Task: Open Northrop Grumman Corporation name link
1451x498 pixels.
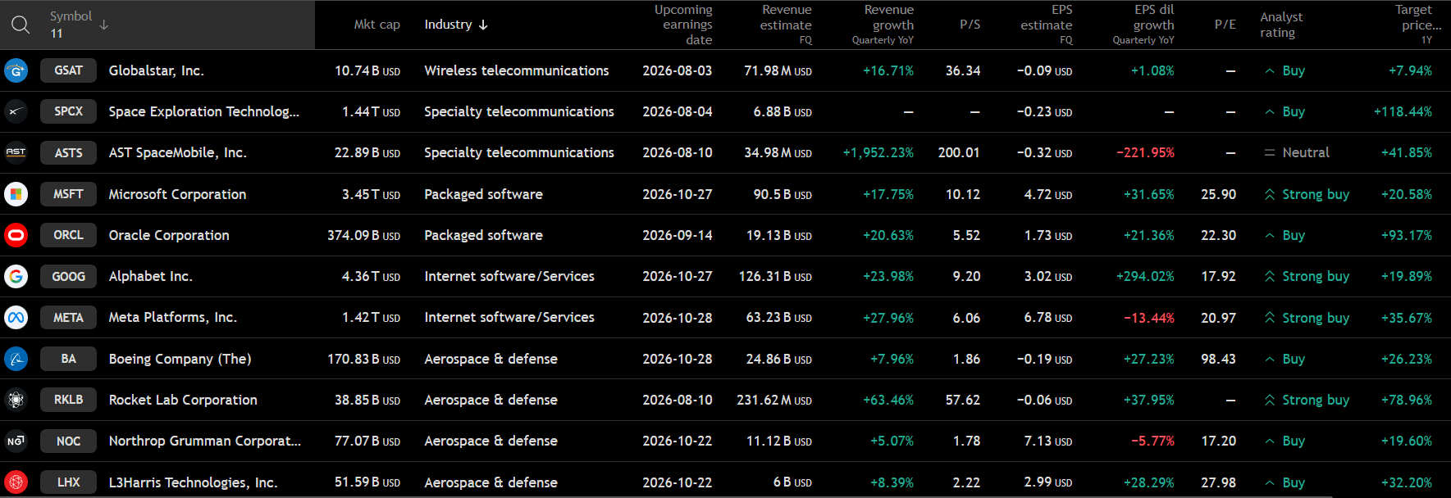Action: tap(204, 441)
